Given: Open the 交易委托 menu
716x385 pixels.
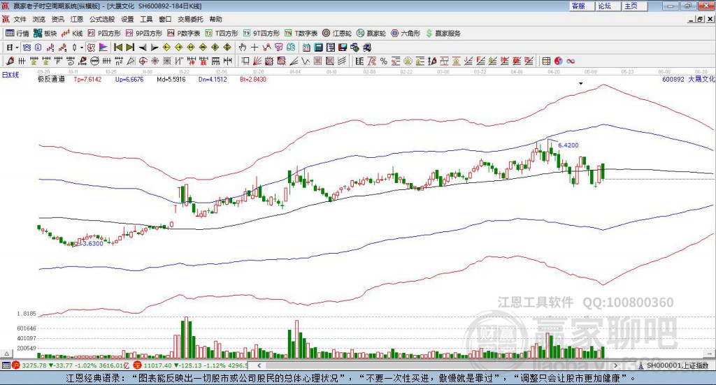Looking at the screenshot, I should point(190,19).
